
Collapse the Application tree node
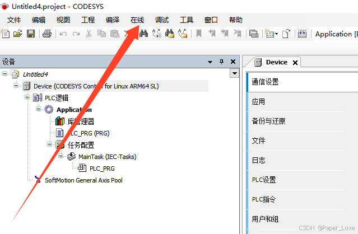[x=38, y=109]
